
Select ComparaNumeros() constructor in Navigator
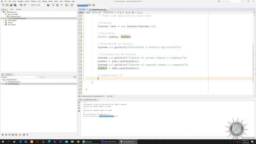14,82
